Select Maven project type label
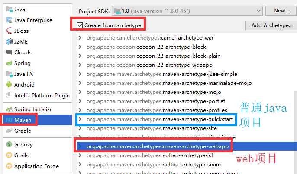Viewport: 297px width, 174px height. click(23, 120)
